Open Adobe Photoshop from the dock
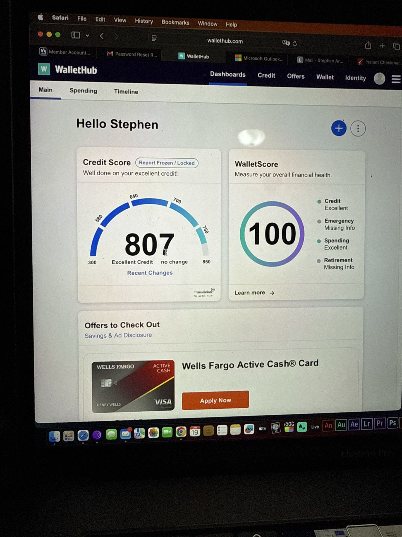This screenshot has width=402, height=537. [393, 423]
